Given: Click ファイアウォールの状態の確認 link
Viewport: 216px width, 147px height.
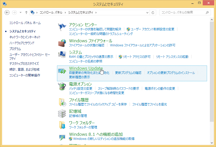Looking at the screenshot, I should point(87,45).
